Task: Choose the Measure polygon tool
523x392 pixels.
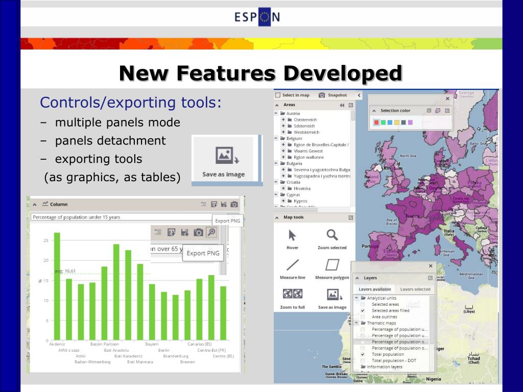Action: [332, 265]
